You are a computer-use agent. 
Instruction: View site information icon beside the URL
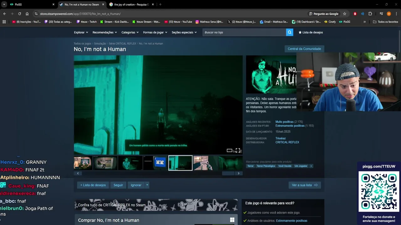pyautogui.click(x=36, y=14)
